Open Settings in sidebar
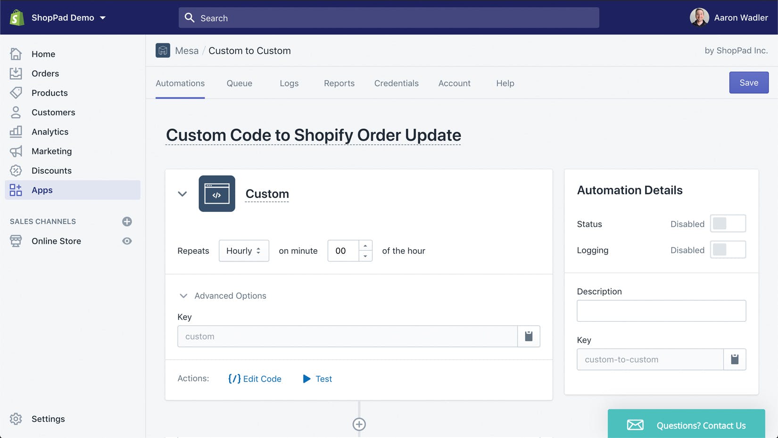The height and width of the screenshot is (438, 778). click(x=48, y=419)
